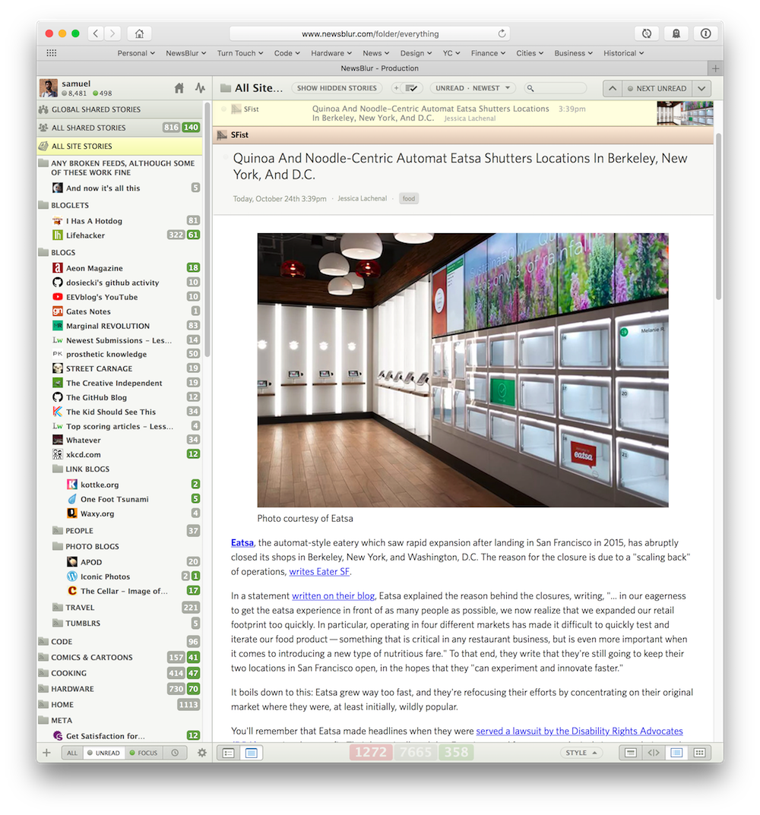This screenshot has width=760, height=815.
Task: Open the NewsBlur settings gear in bottom bar
Action: tap(201, 752)
